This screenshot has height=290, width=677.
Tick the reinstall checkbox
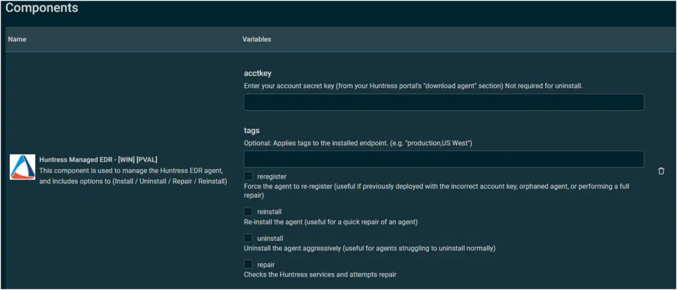[x=248, y=212]
